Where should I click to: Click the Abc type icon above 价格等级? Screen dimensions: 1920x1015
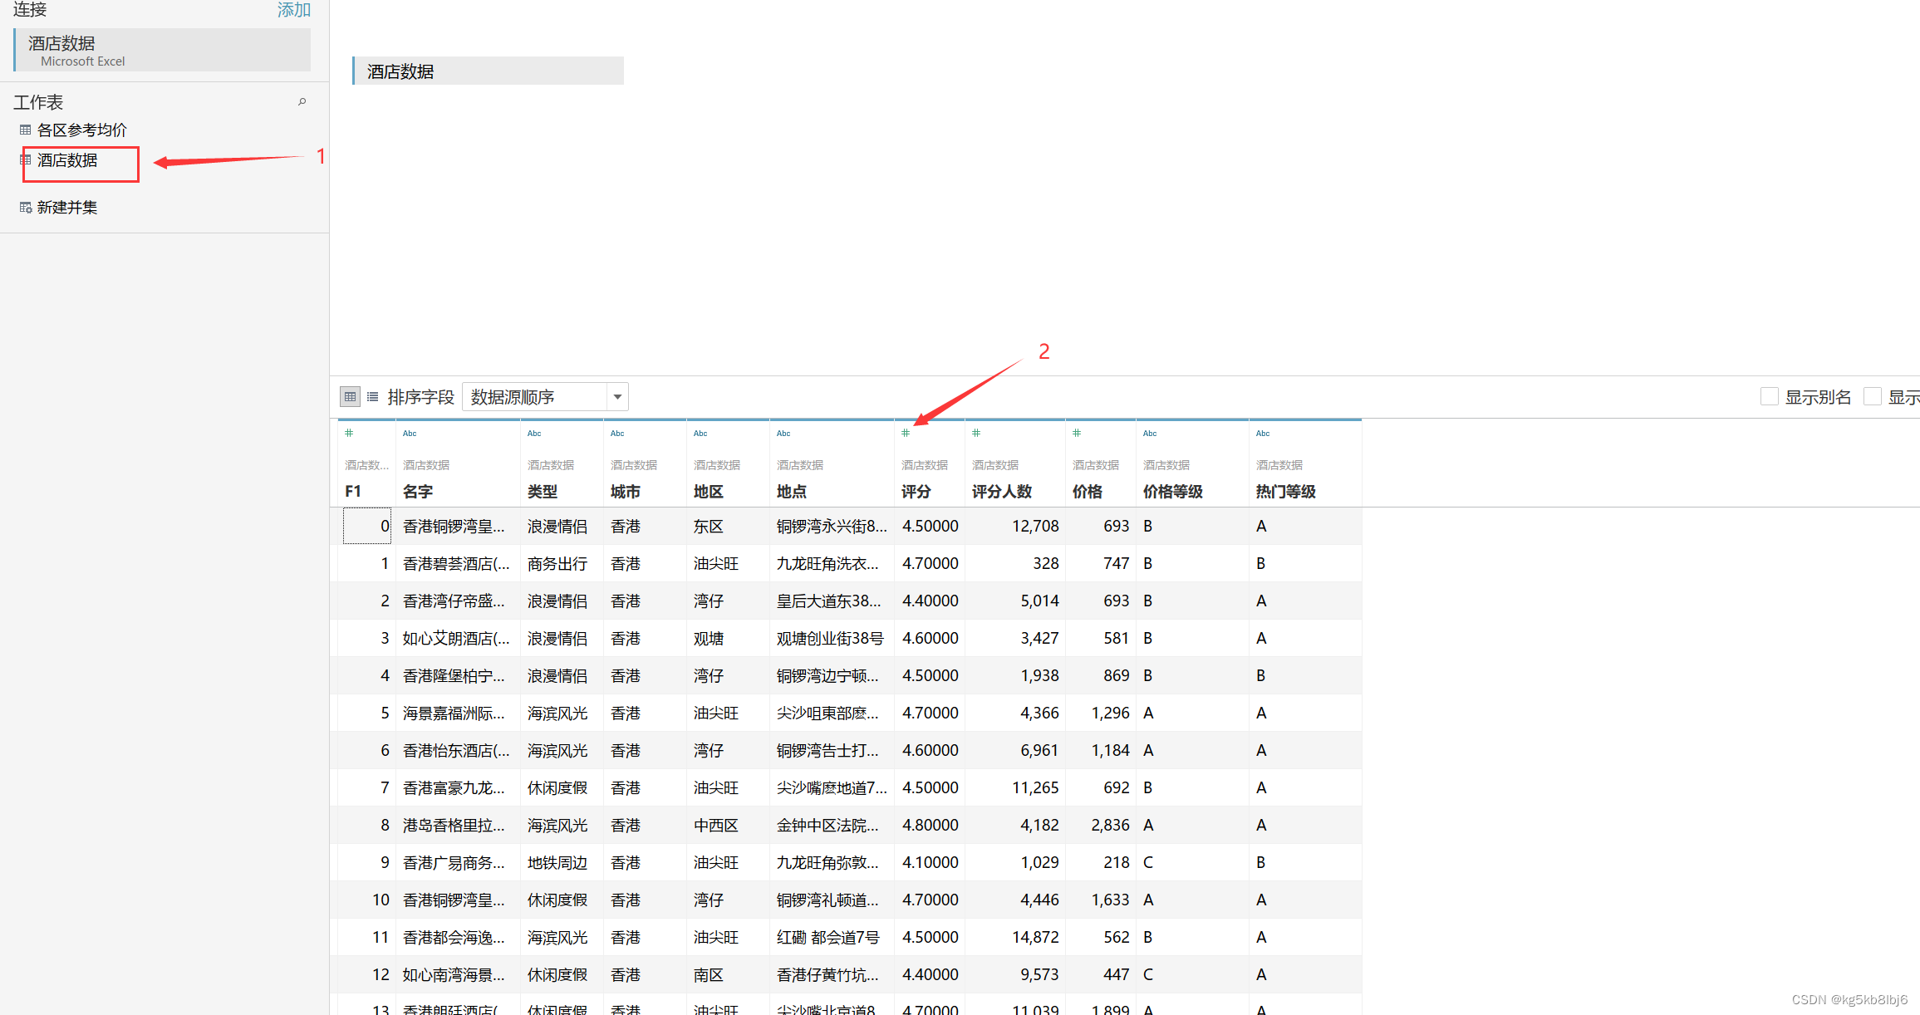click(1150, 433)
